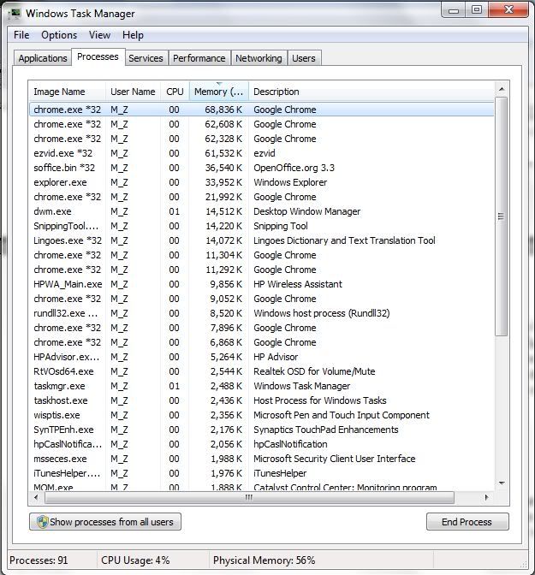Select the HPAdvisor process row
535x575 pixels.
pos(261,357)
